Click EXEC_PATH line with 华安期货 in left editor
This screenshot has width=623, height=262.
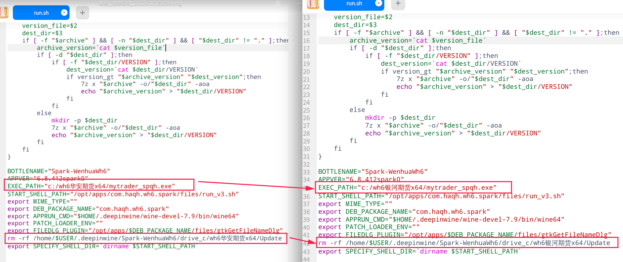(91, 186)
